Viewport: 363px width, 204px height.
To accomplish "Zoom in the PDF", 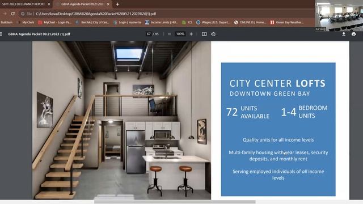I will 191,34.
